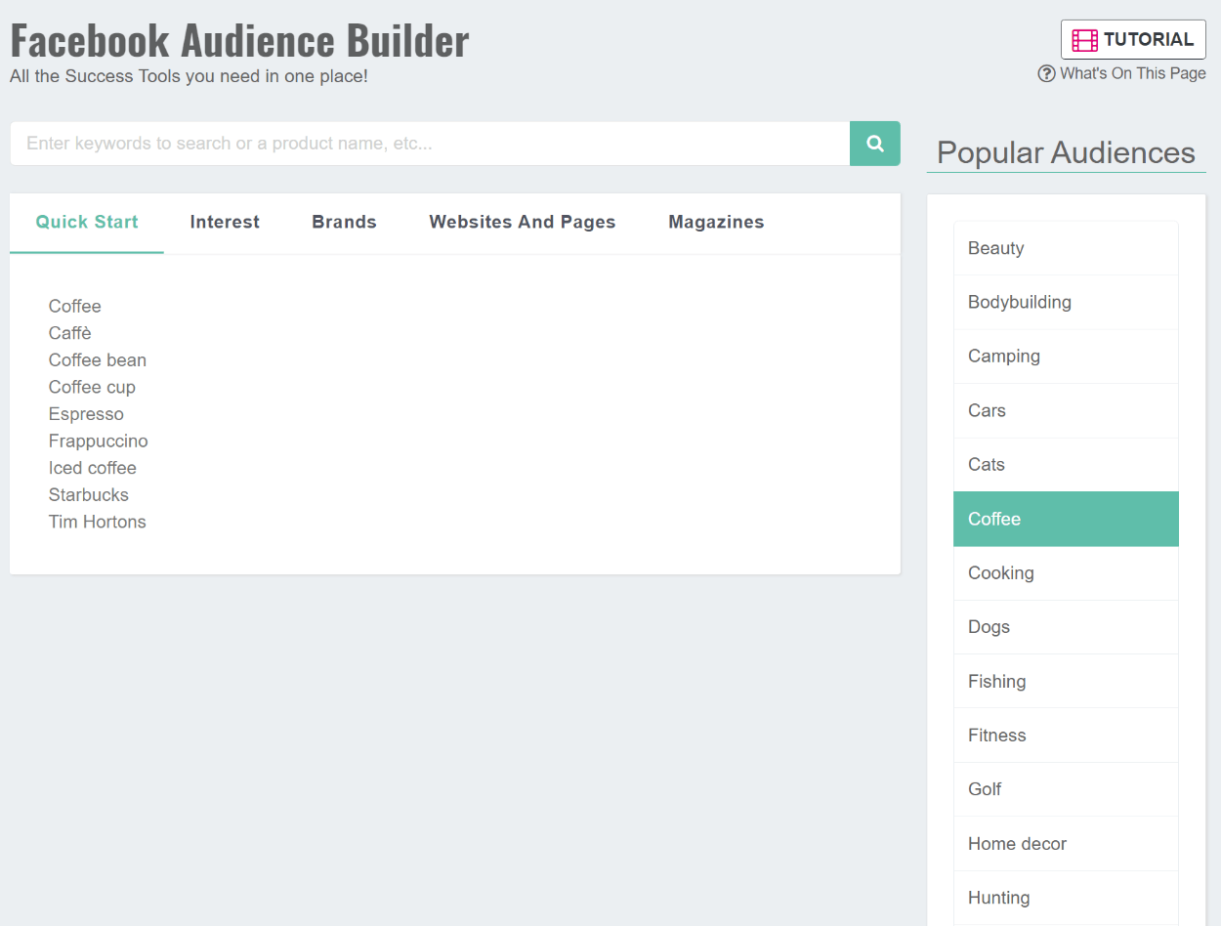The width and height of the screenshot is (1221, 926).
Task: Click the Coffee keyword in Quick Start list
Action: click(75, 307)
